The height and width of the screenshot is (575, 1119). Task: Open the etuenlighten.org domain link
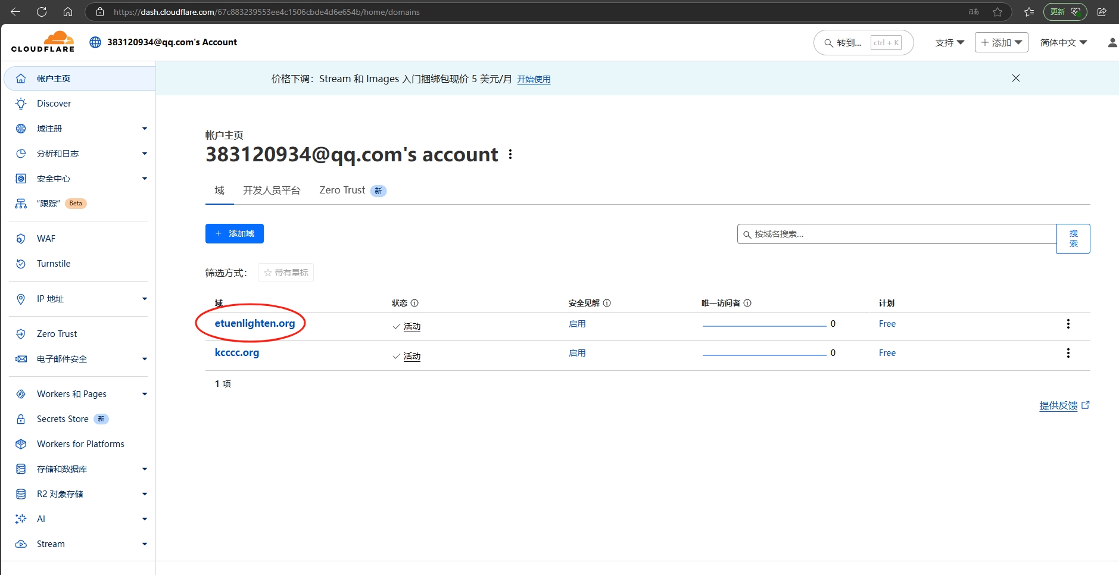[x=255, y=323]
